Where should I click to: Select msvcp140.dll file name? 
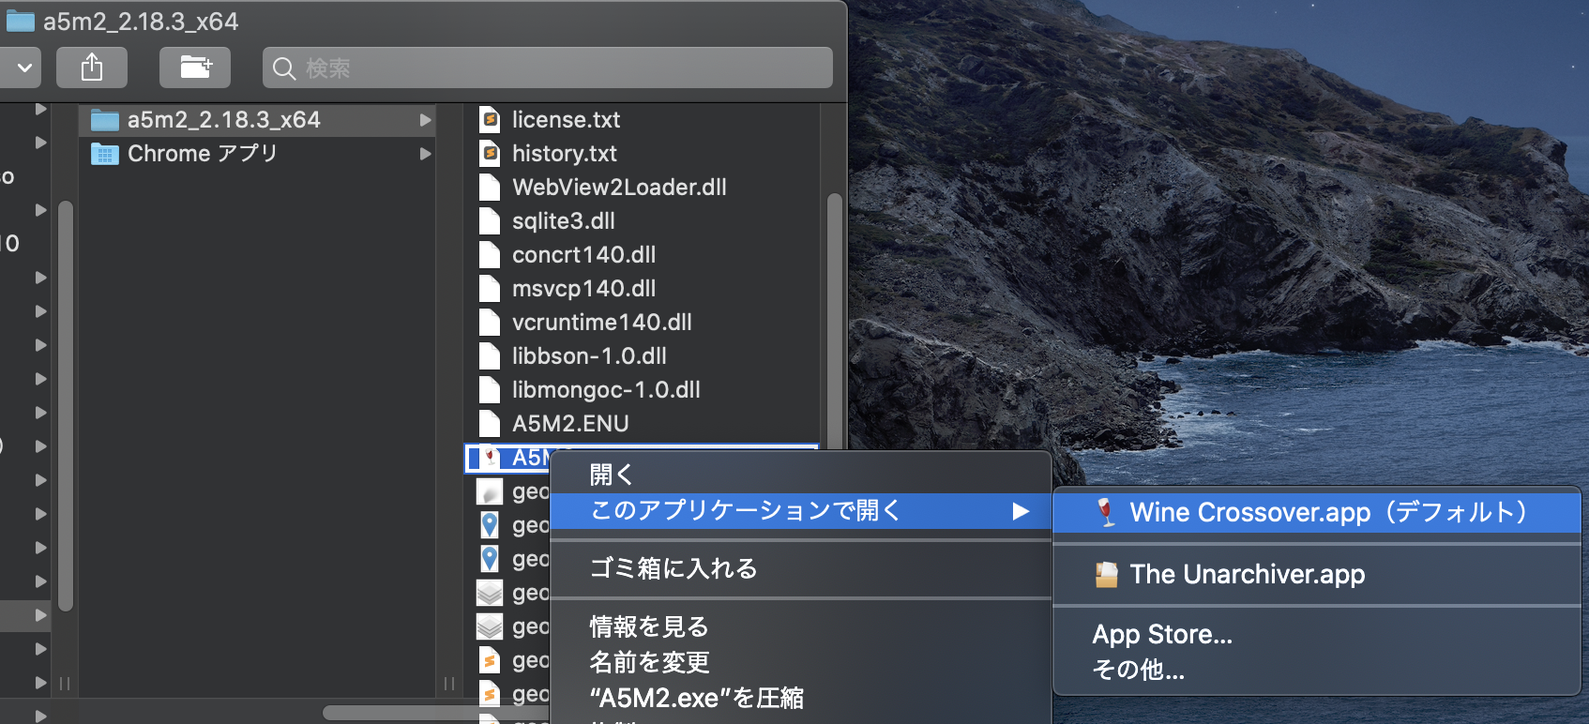(583, 289)
